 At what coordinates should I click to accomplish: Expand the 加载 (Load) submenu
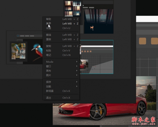pyautogui.click(x=49, y=87)
